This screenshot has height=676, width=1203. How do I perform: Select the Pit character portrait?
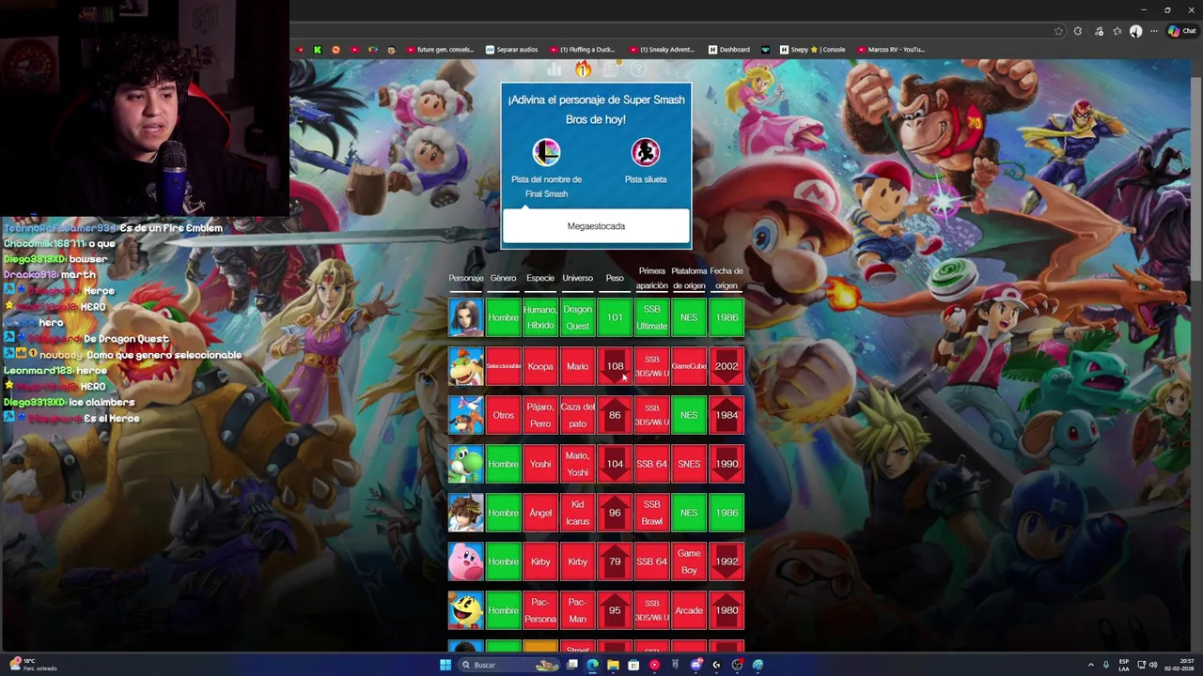(x=466, y=513)
